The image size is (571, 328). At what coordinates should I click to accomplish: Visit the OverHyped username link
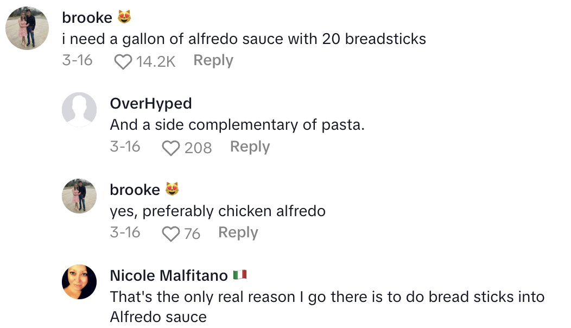150,104
